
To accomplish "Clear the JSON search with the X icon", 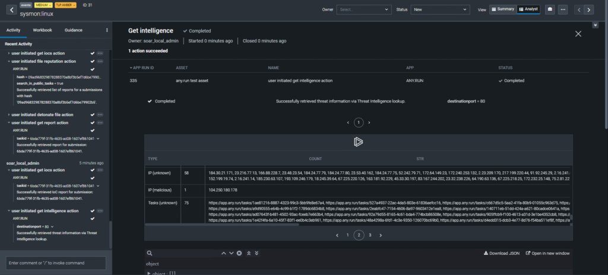I will pos(239,253).
